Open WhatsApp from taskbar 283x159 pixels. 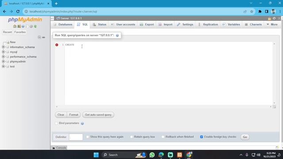(x=152, y=155)
